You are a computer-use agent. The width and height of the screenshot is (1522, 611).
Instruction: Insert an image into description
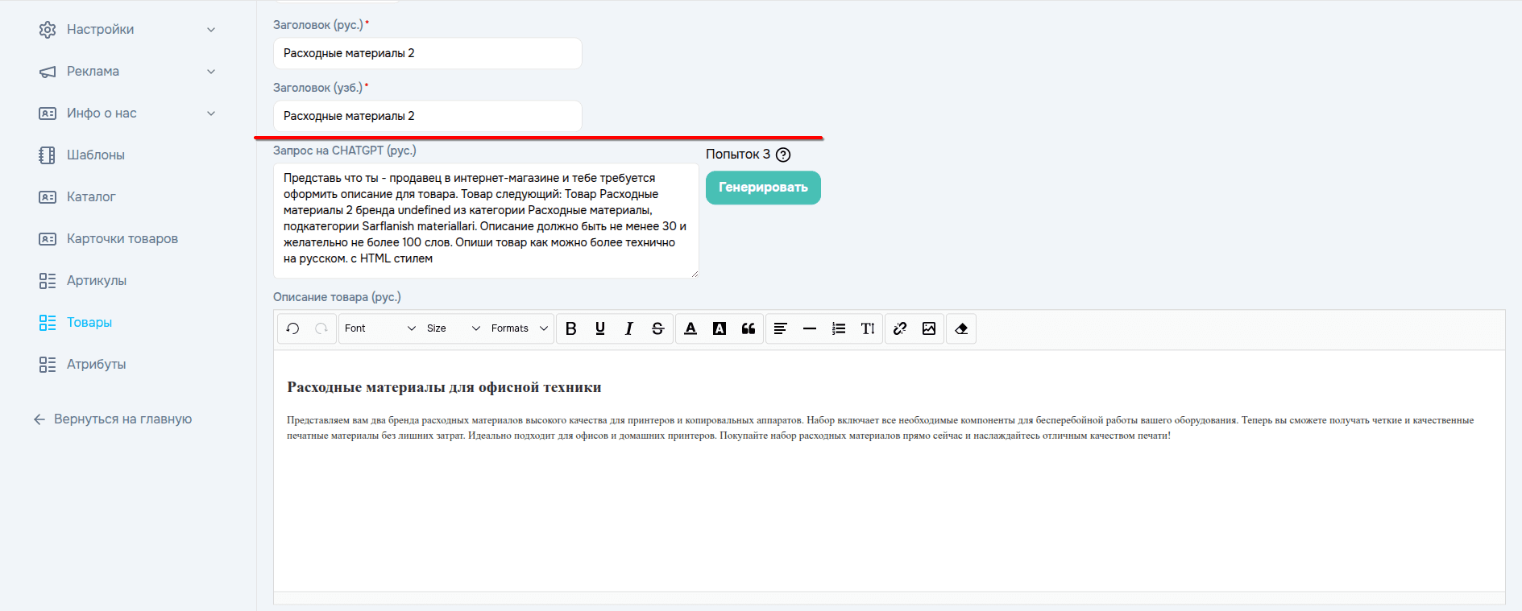[929, 328]
